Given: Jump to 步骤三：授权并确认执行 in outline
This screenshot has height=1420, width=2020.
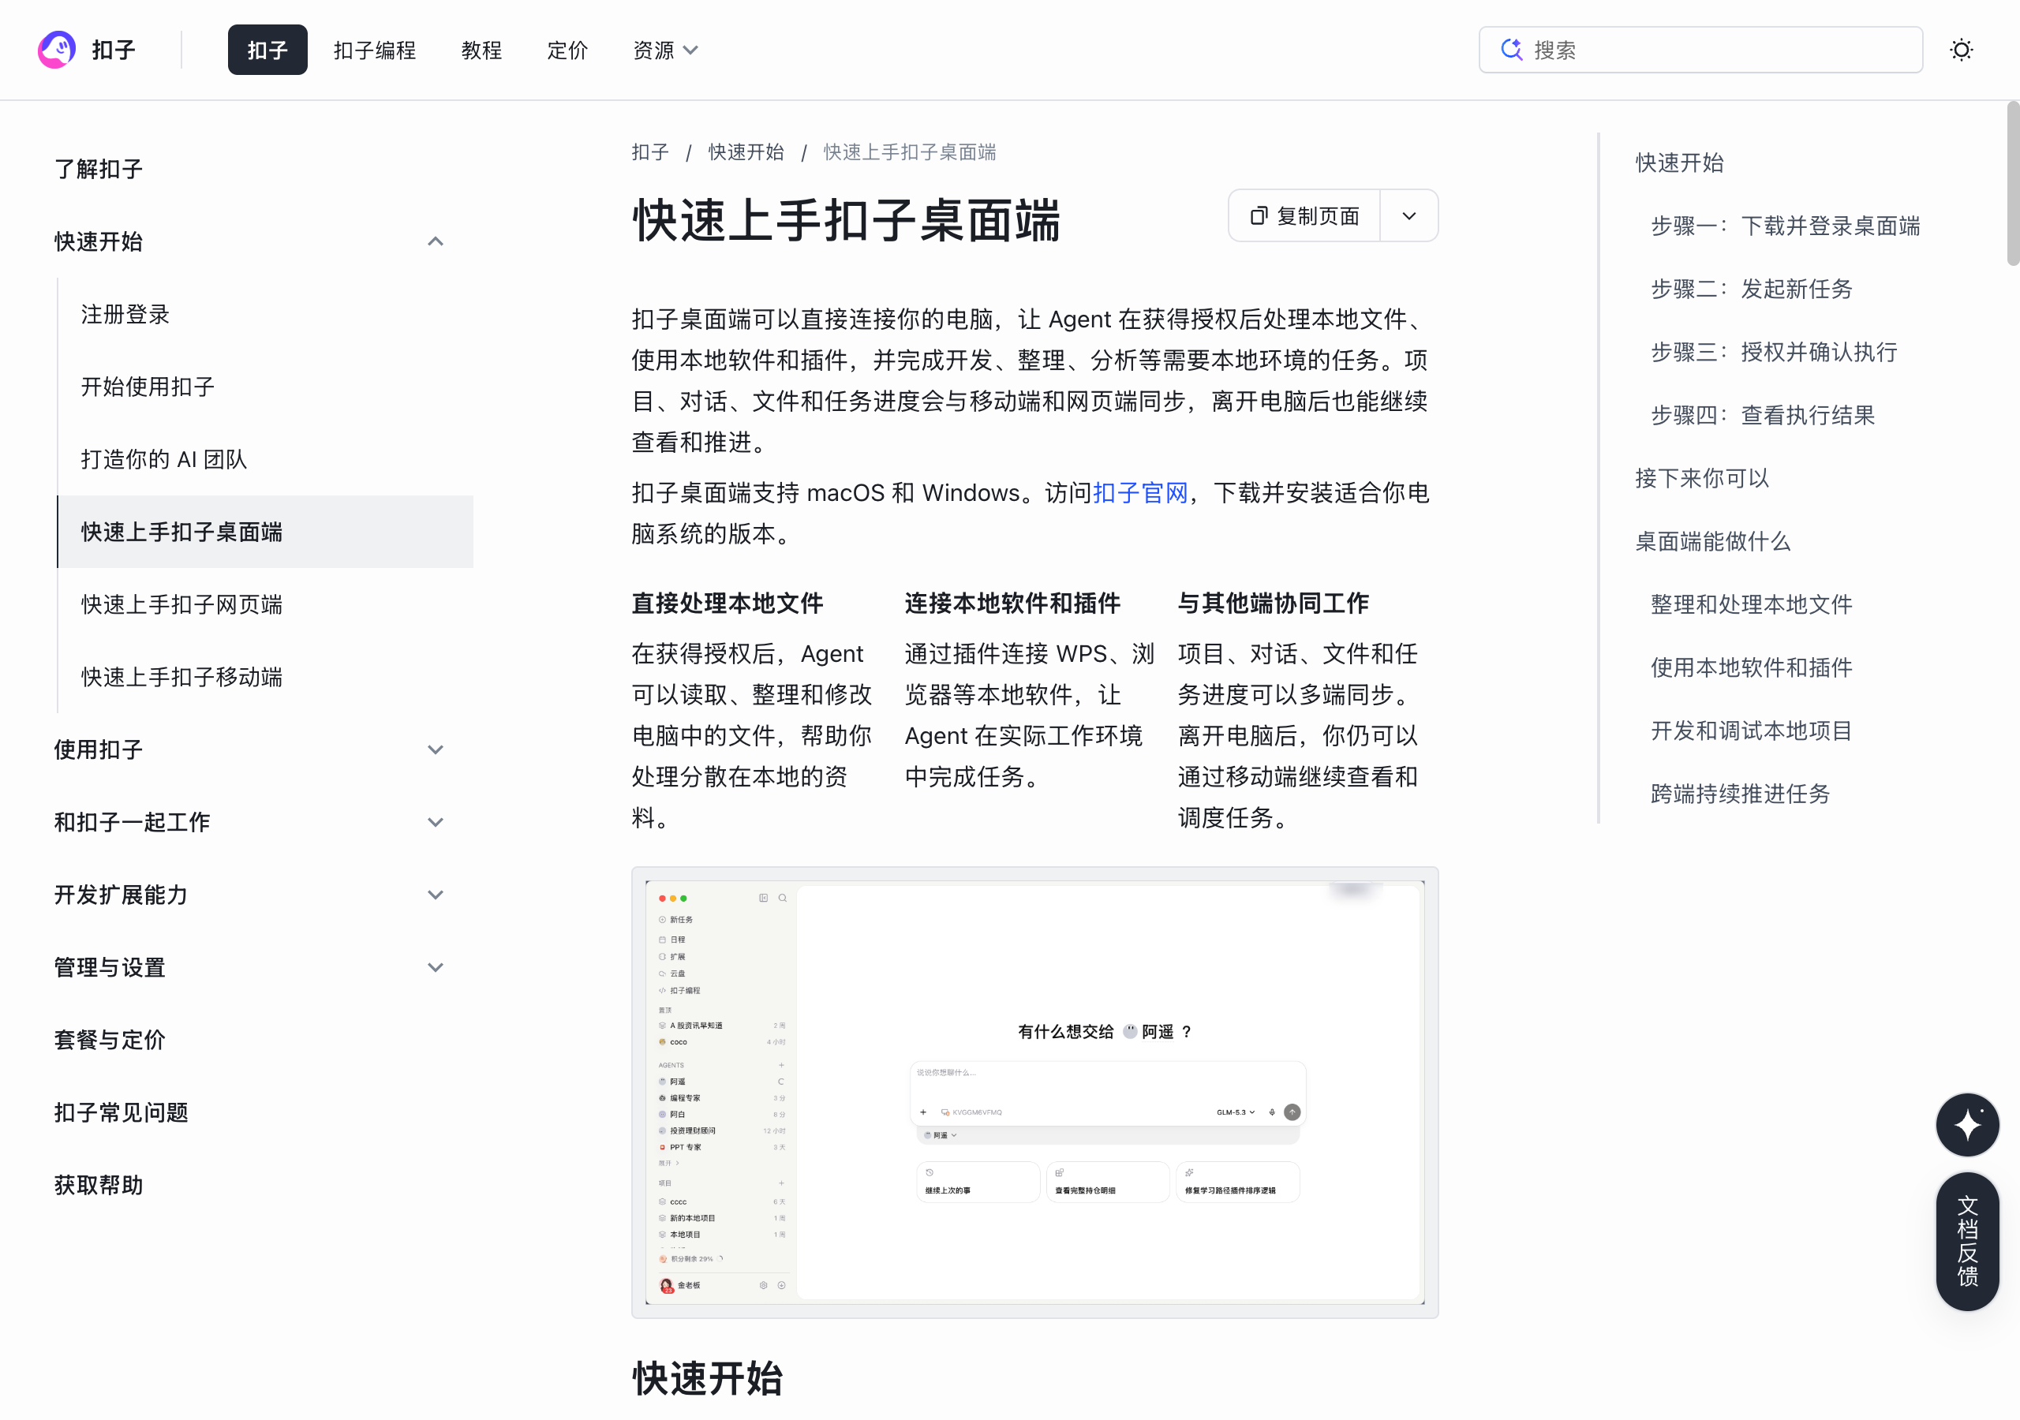Looking at the screenshot, I should (1774, 352).
